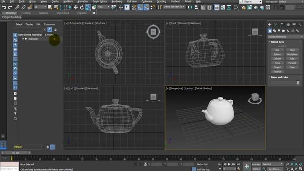Open the Key Filters button
The width and height of the screenshot is (304, 171).
tap(275, 169)
